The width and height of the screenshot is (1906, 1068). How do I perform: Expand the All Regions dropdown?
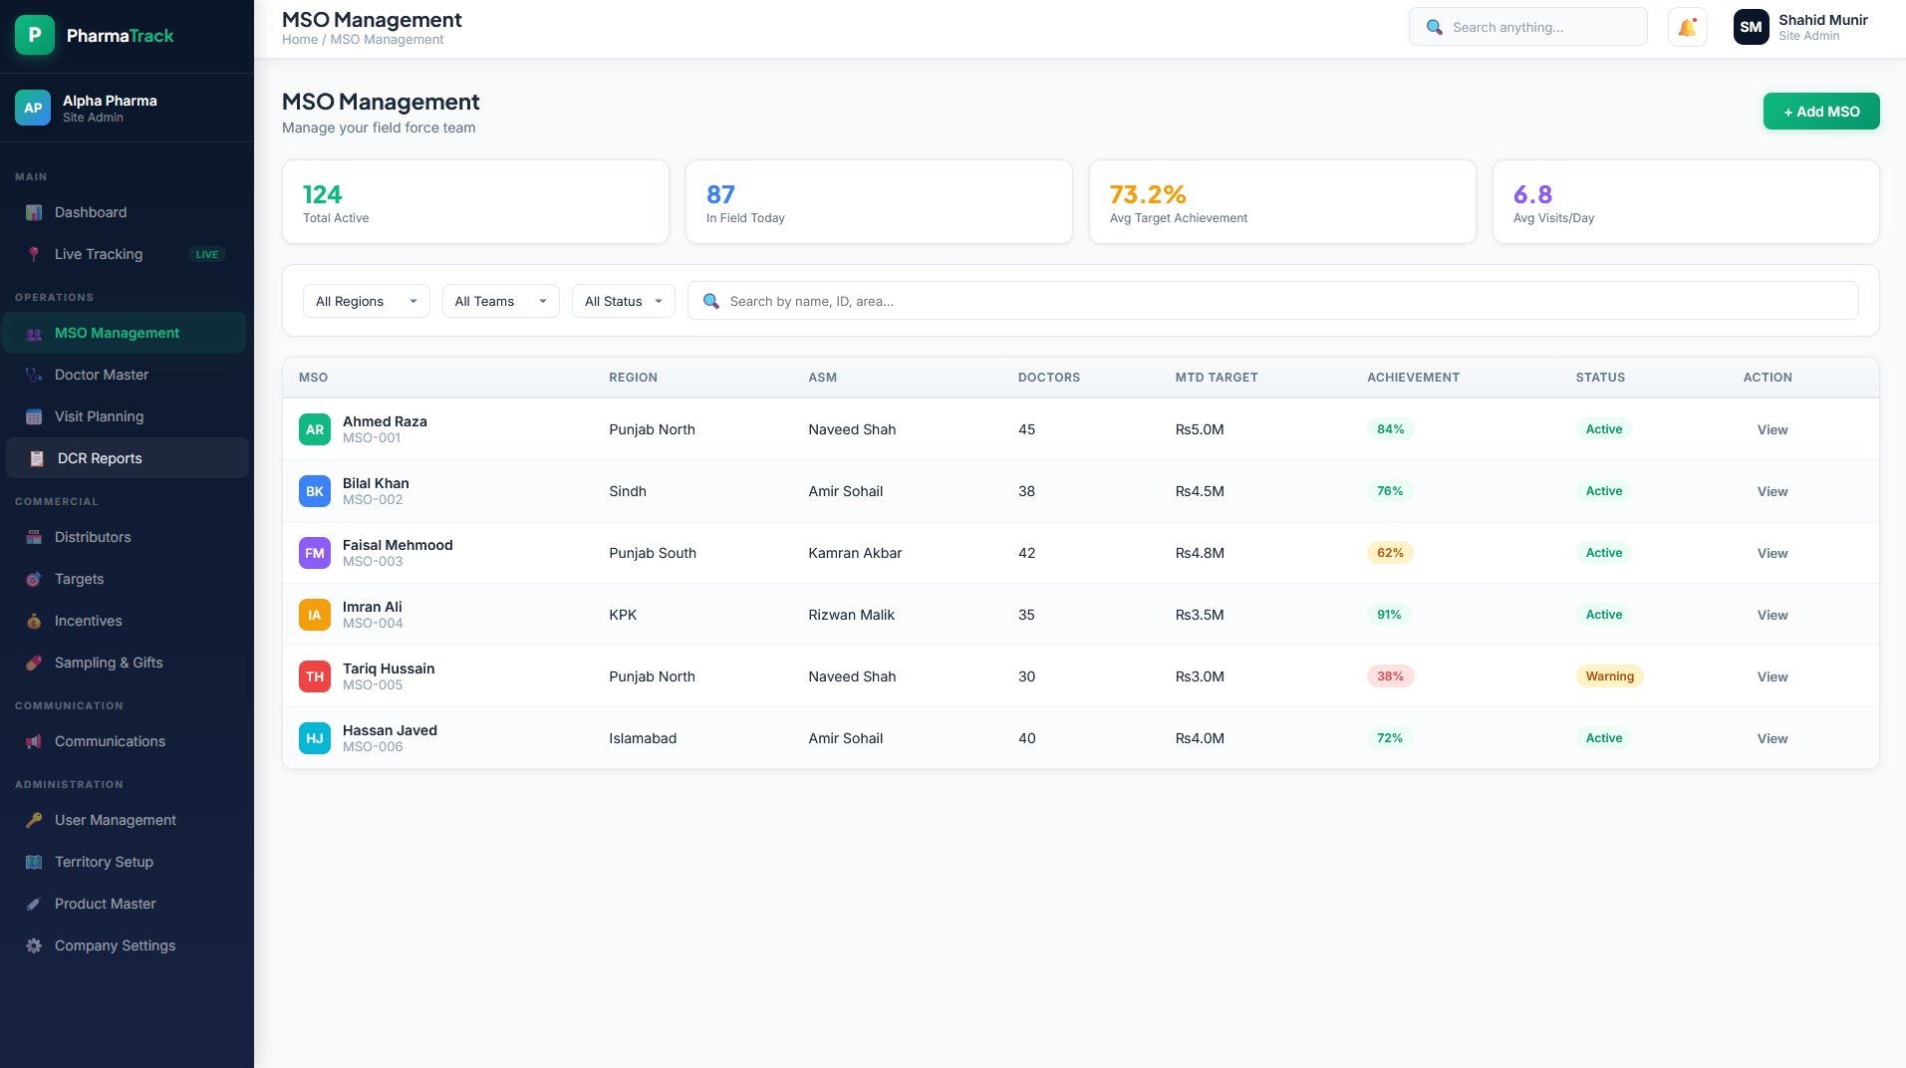pos(366,301)
